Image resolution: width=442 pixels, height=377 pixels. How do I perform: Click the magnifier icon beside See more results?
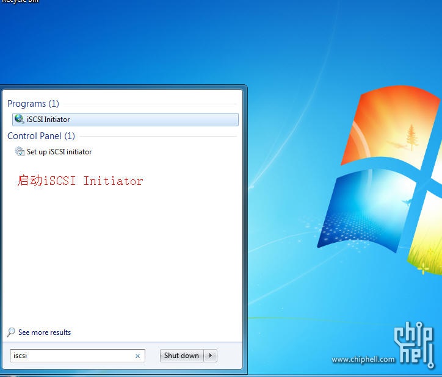[11, 332]
